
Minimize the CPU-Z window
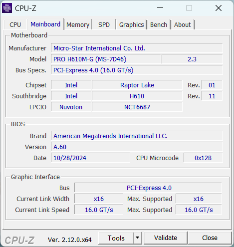tap(160, 8)
